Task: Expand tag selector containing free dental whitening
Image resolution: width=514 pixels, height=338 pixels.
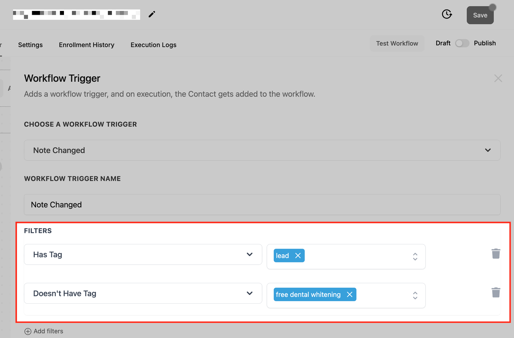Action: tap(415, 295)
